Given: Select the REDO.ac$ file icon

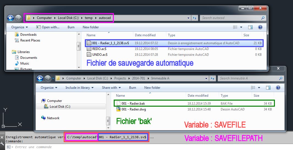Looking at the screenshot, I should click(89, 49).
